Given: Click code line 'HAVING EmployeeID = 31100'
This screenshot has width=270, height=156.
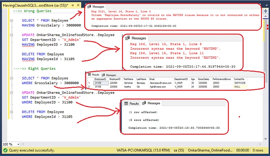Looking at the screenshot, I should [48, 45].
